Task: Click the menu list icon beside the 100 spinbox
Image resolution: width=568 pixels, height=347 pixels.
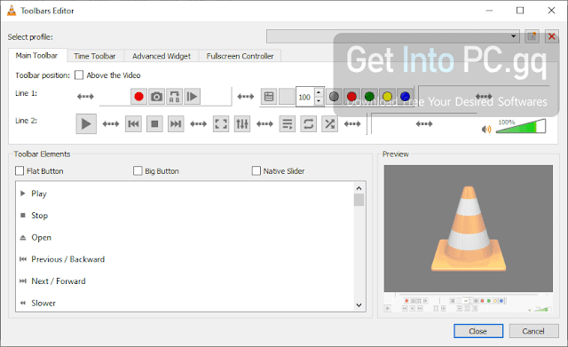Action: point(269,97)
